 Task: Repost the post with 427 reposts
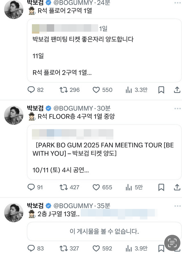click(64, 187)
